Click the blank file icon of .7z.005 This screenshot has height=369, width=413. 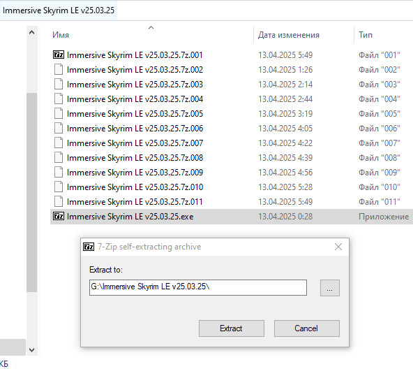59,113
